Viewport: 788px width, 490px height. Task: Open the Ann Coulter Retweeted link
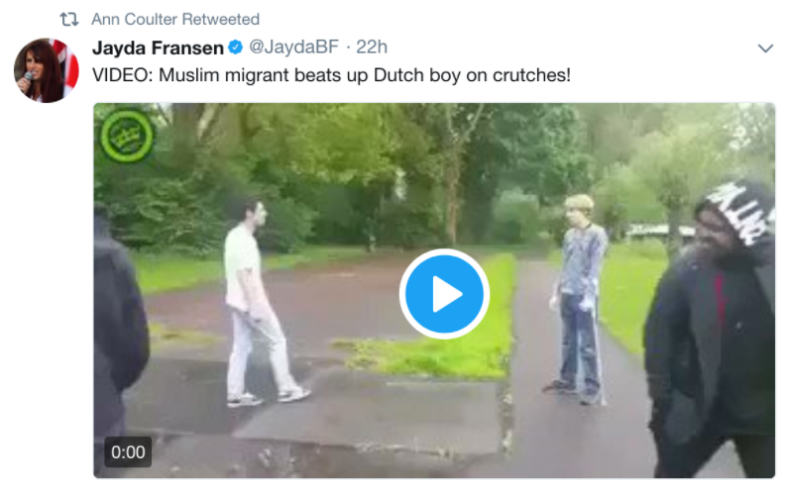(x=175, y=19)
